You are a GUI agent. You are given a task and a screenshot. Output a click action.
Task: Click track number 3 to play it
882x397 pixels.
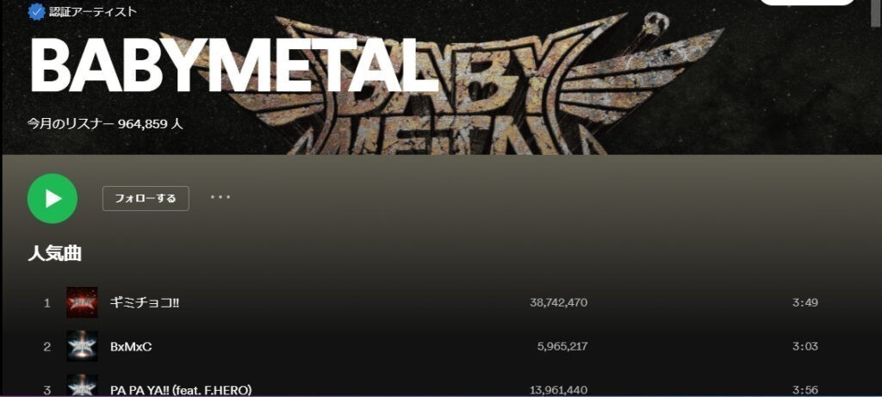point(47,390)
